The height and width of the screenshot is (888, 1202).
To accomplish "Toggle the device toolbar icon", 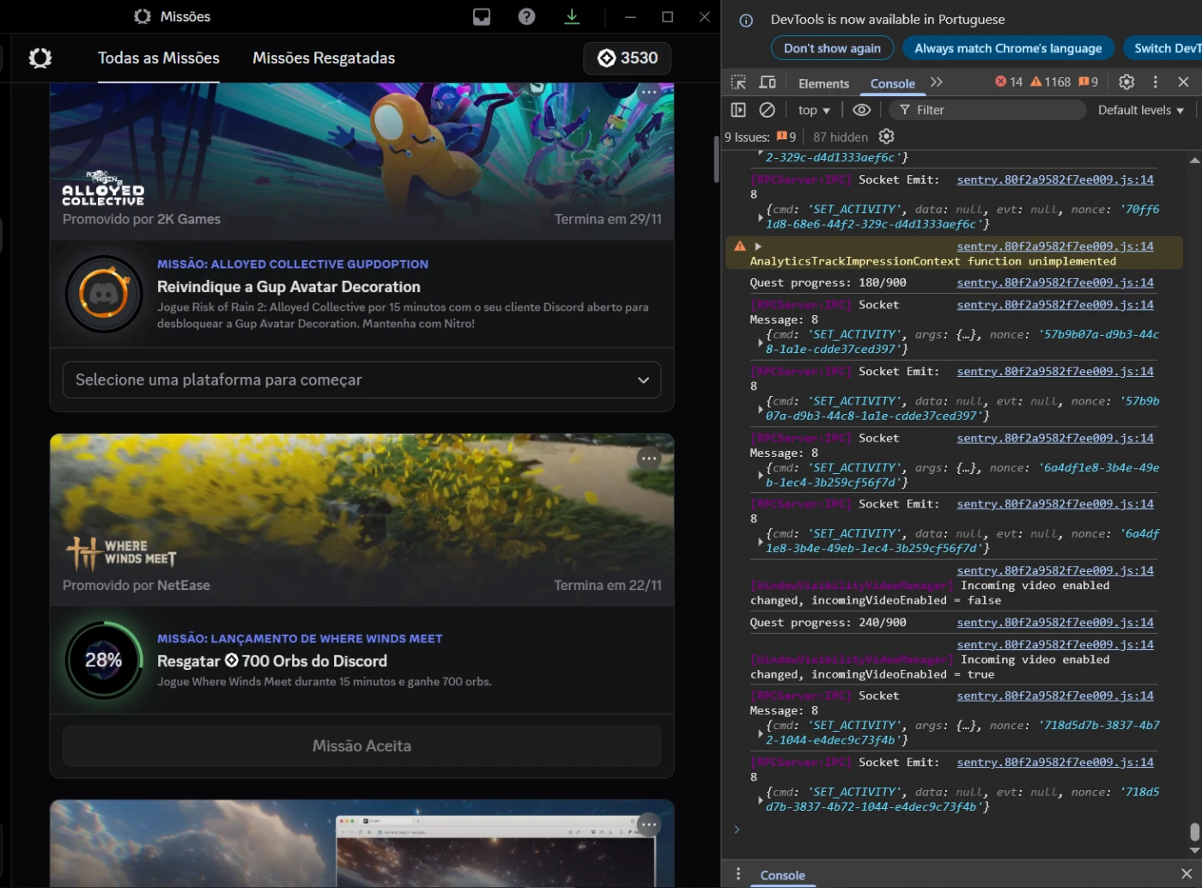I will tap(768, 82).
